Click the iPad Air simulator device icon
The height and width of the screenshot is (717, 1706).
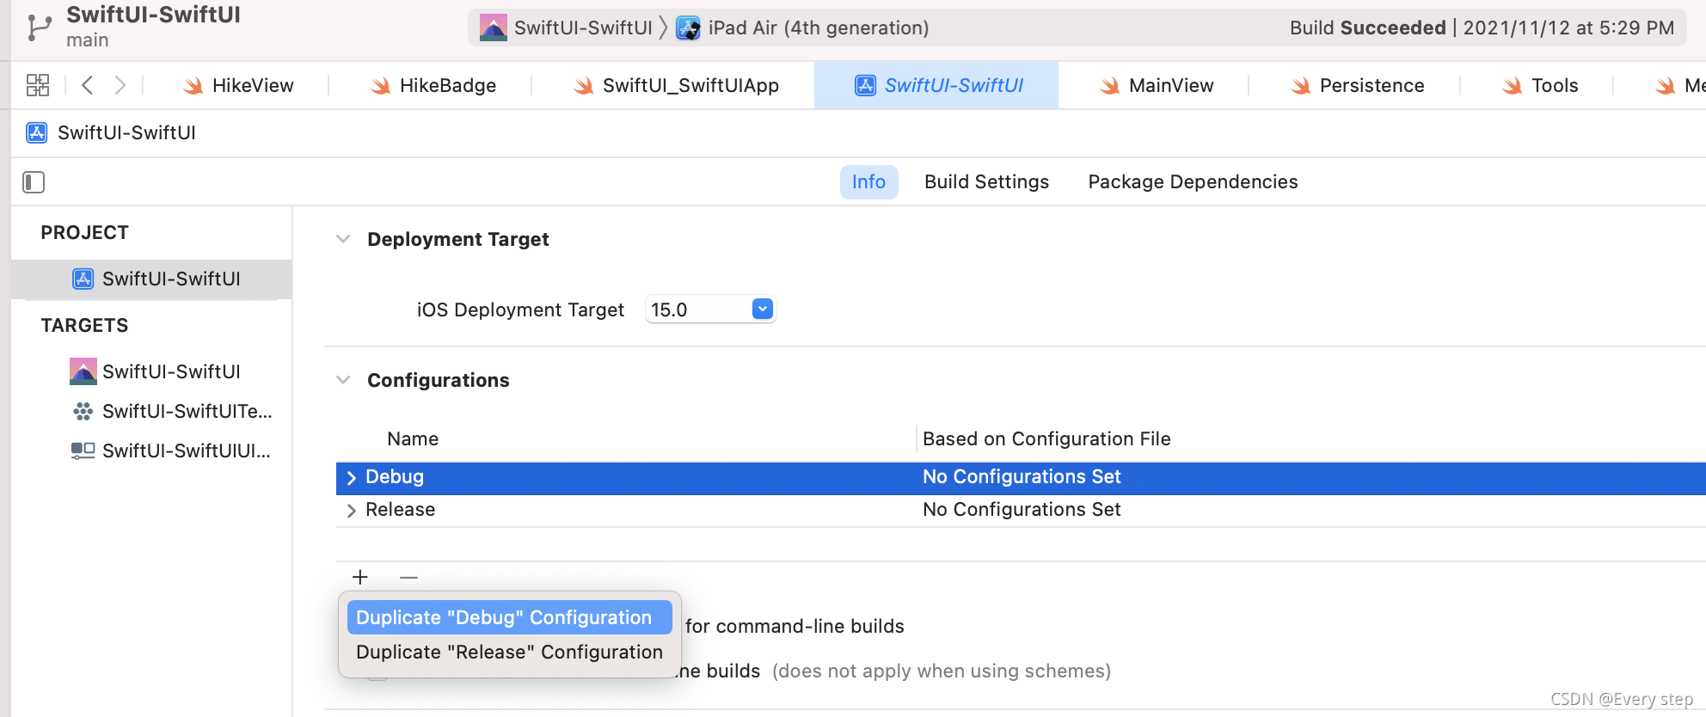[x=688, y=28]
